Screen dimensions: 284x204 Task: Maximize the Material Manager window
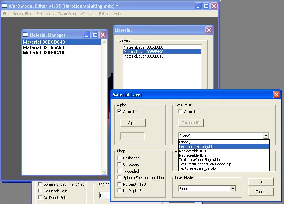point(95,35)
